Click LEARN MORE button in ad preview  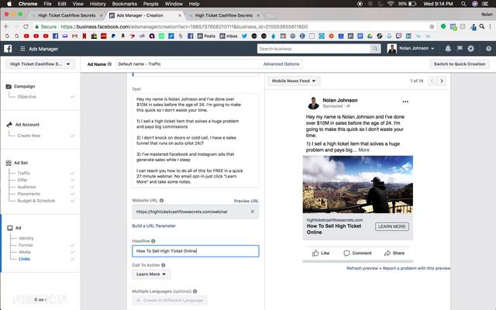point(392,226)
